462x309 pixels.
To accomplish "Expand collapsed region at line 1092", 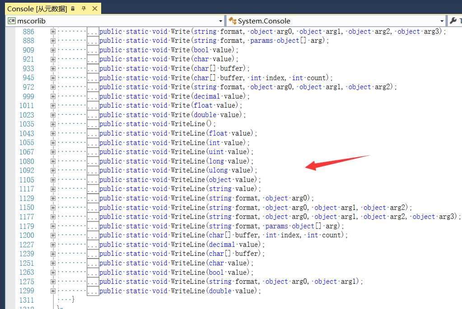I will 53,170.
